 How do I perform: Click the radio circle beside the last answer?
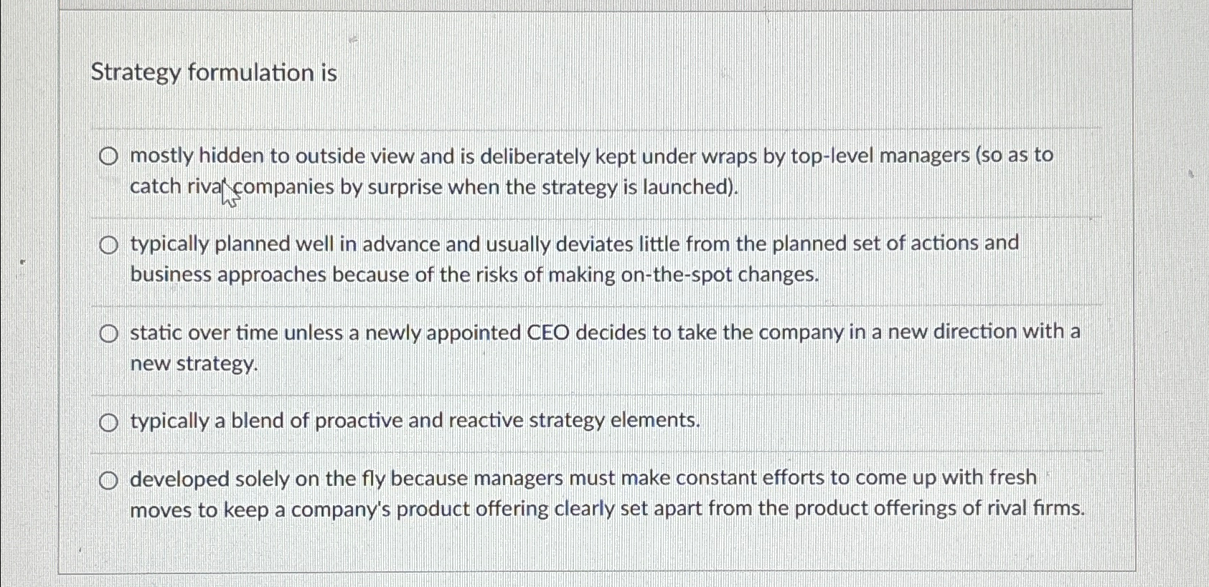[109, 480]
